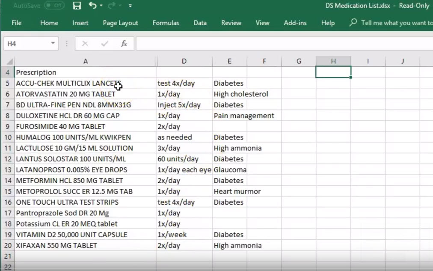Expand the Name Box dropdown arrow

(53, 43)
